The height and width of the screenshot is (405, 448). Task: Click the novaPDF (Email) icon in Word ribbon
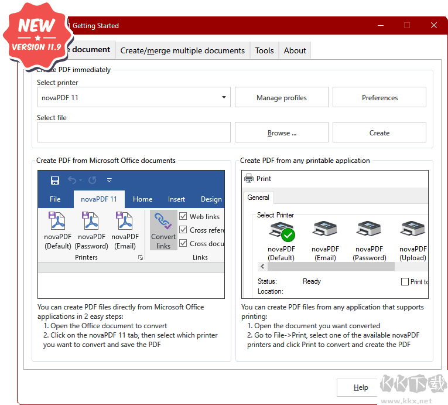(125, 222)
